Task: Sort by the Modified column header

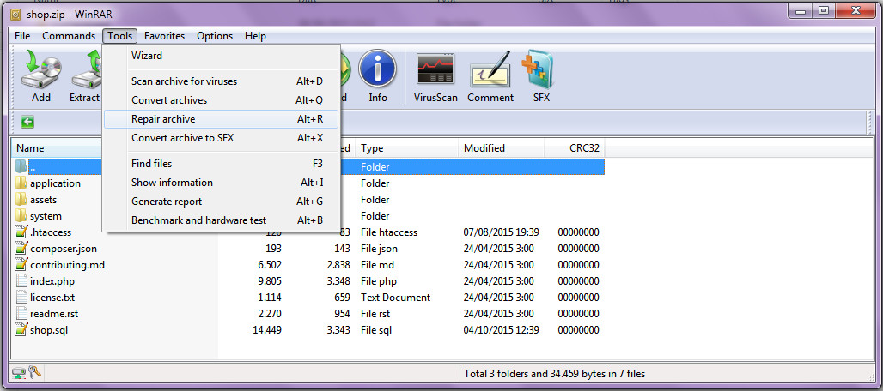Action: coord(502,148)
